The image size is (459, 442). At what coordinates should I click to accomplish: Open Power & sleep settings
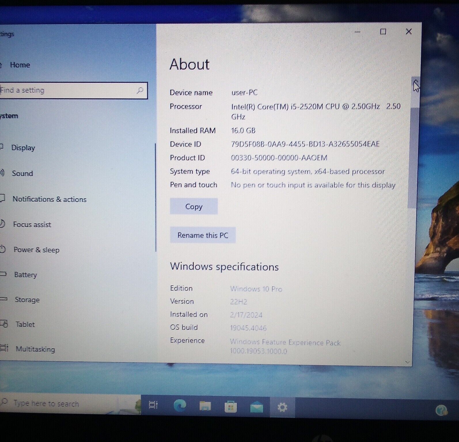36,250
